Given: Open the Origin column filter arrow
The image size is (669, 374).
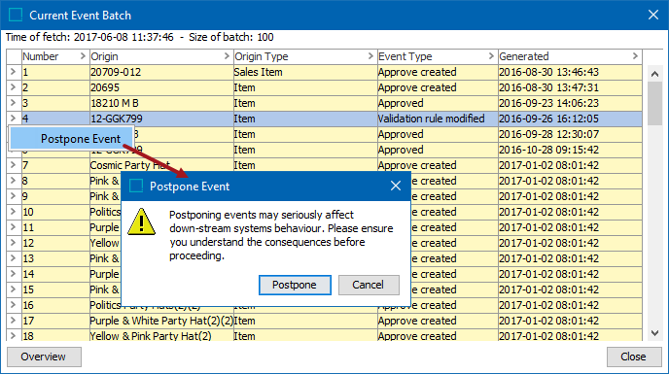Looking at the screenshot, I should tap(227, 56).
